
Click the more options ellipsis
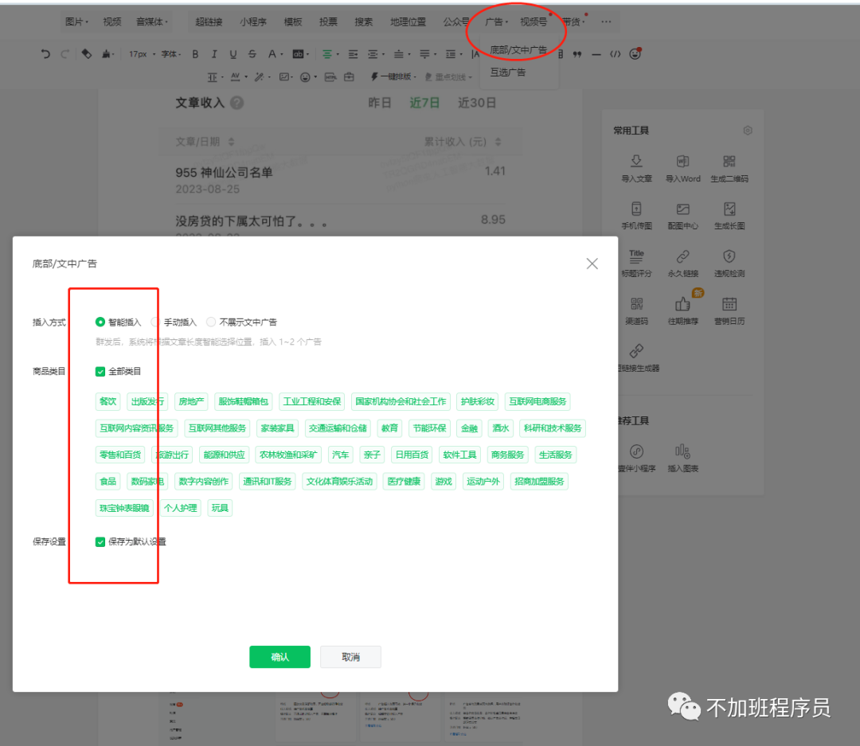pos(606,22)
